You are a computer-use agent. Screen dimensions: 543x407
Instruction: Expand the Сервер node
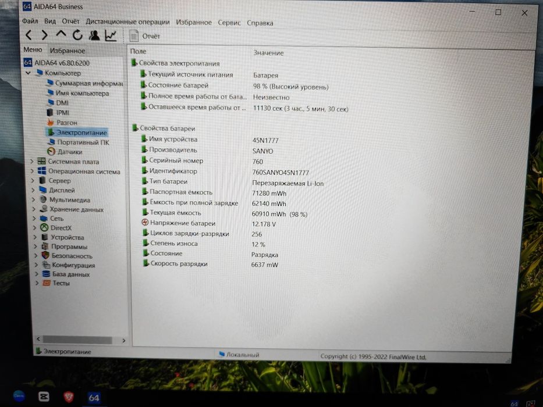(33, 181)
